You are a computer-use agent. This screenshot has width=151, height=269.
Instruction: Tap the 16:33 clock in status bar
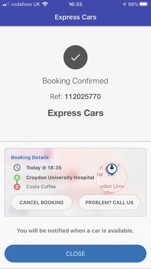[75, 4]
